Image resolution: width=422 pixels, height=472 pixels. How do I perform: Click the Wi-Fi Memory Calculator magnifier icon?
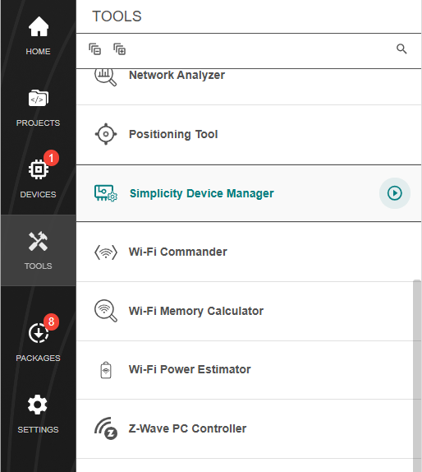(x=106, y=311)
